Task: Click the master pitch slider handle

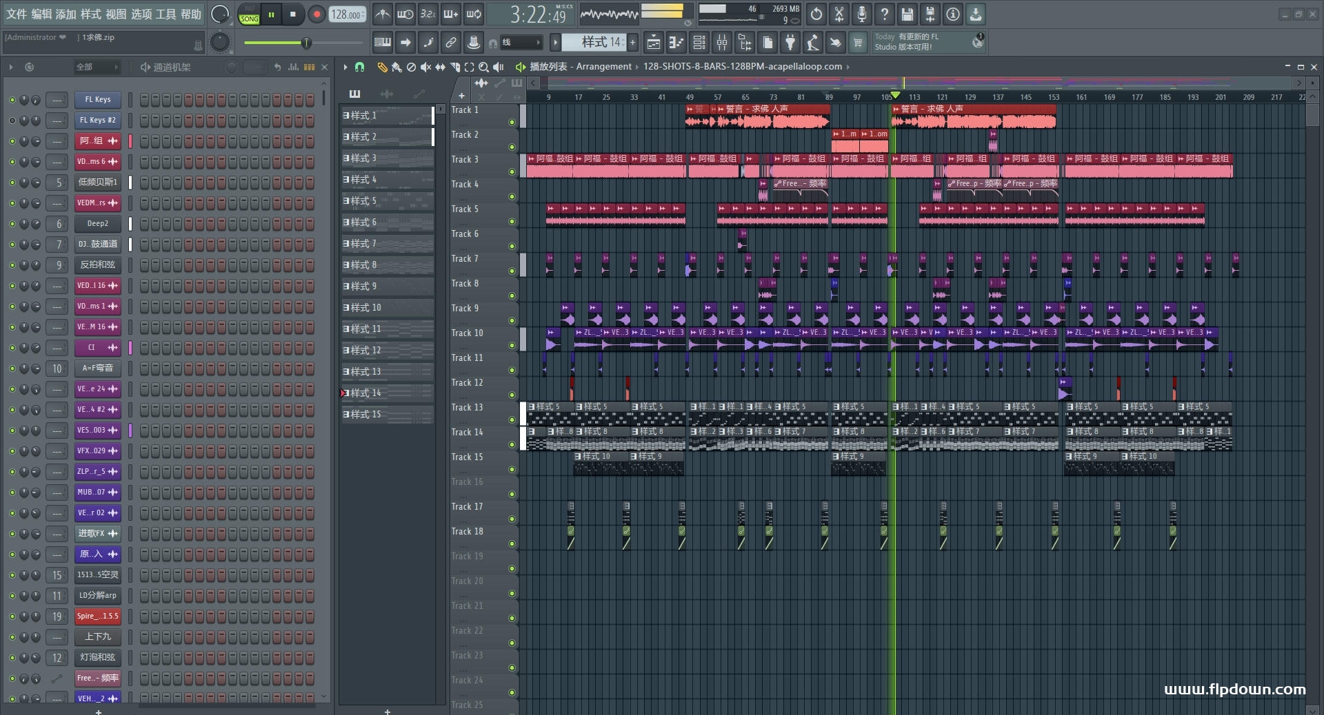Action: 306,43
